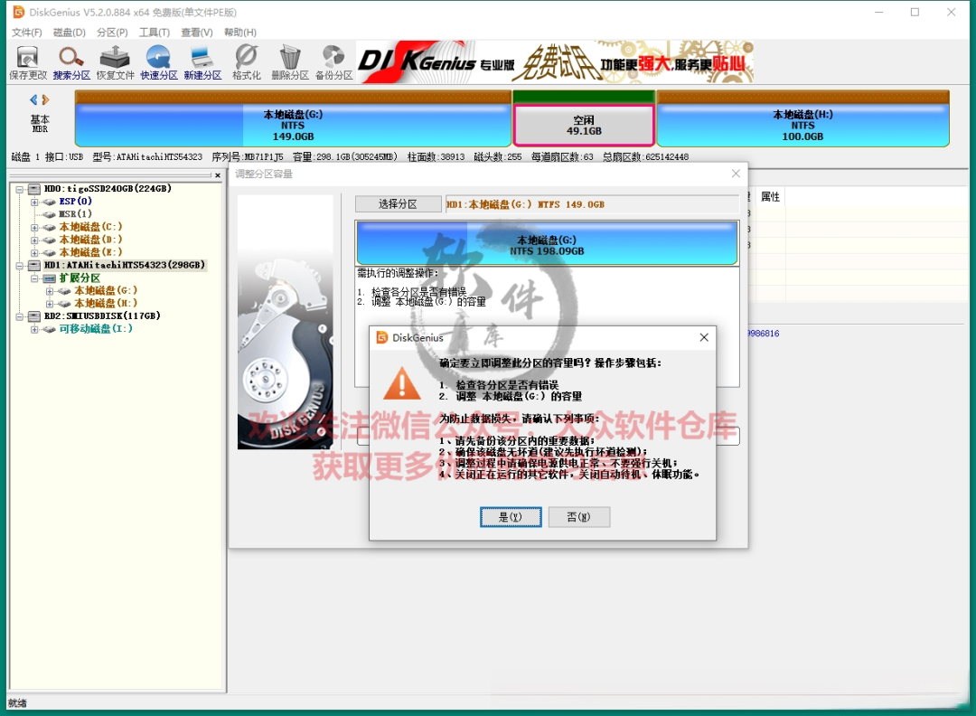Viewport: 976px width, 716px height.
Task: Maximize the DiskGenius main window
Action: pyautogui.click(x=915, y=12)
